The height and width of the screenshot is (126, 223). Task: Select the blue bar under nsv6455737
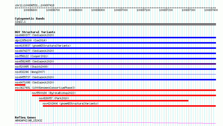115,80
